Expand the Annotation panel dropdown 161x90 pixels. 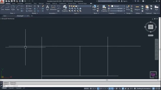click(53, 13)
